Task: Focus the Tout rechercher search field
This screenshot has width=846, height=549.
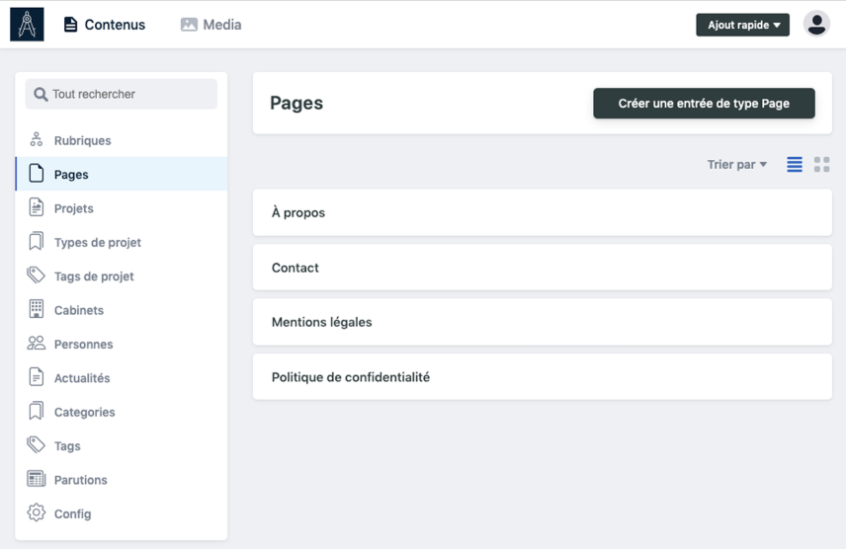Action: click(x=122, y=95)
